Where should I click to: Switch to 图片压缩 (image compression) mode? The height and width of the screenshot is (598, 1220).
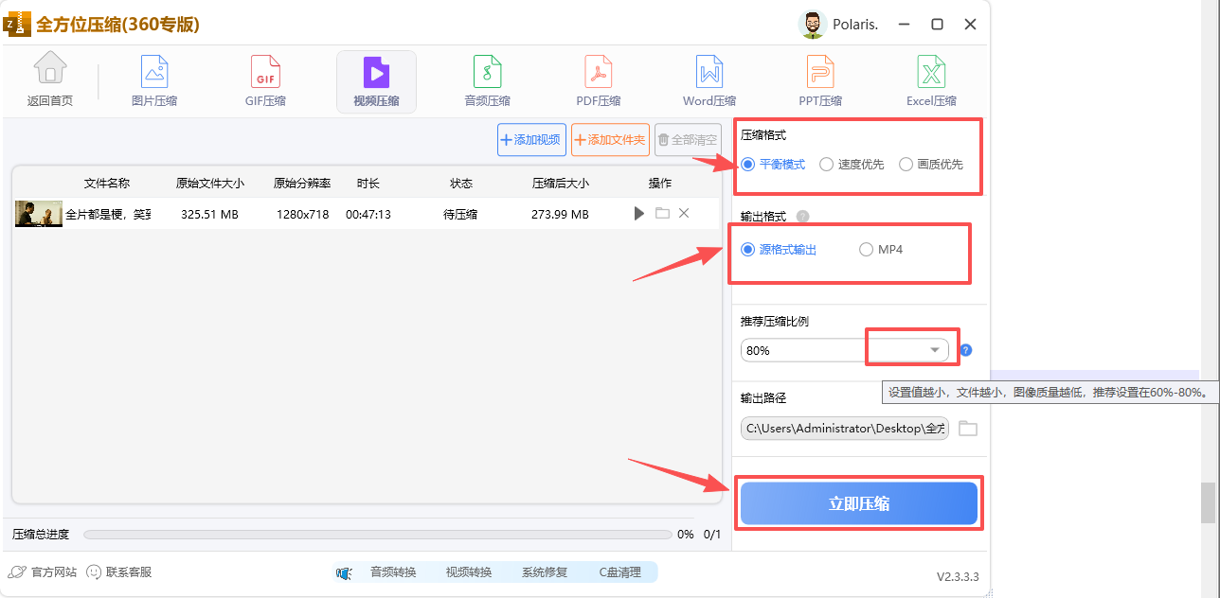(153, 80)
